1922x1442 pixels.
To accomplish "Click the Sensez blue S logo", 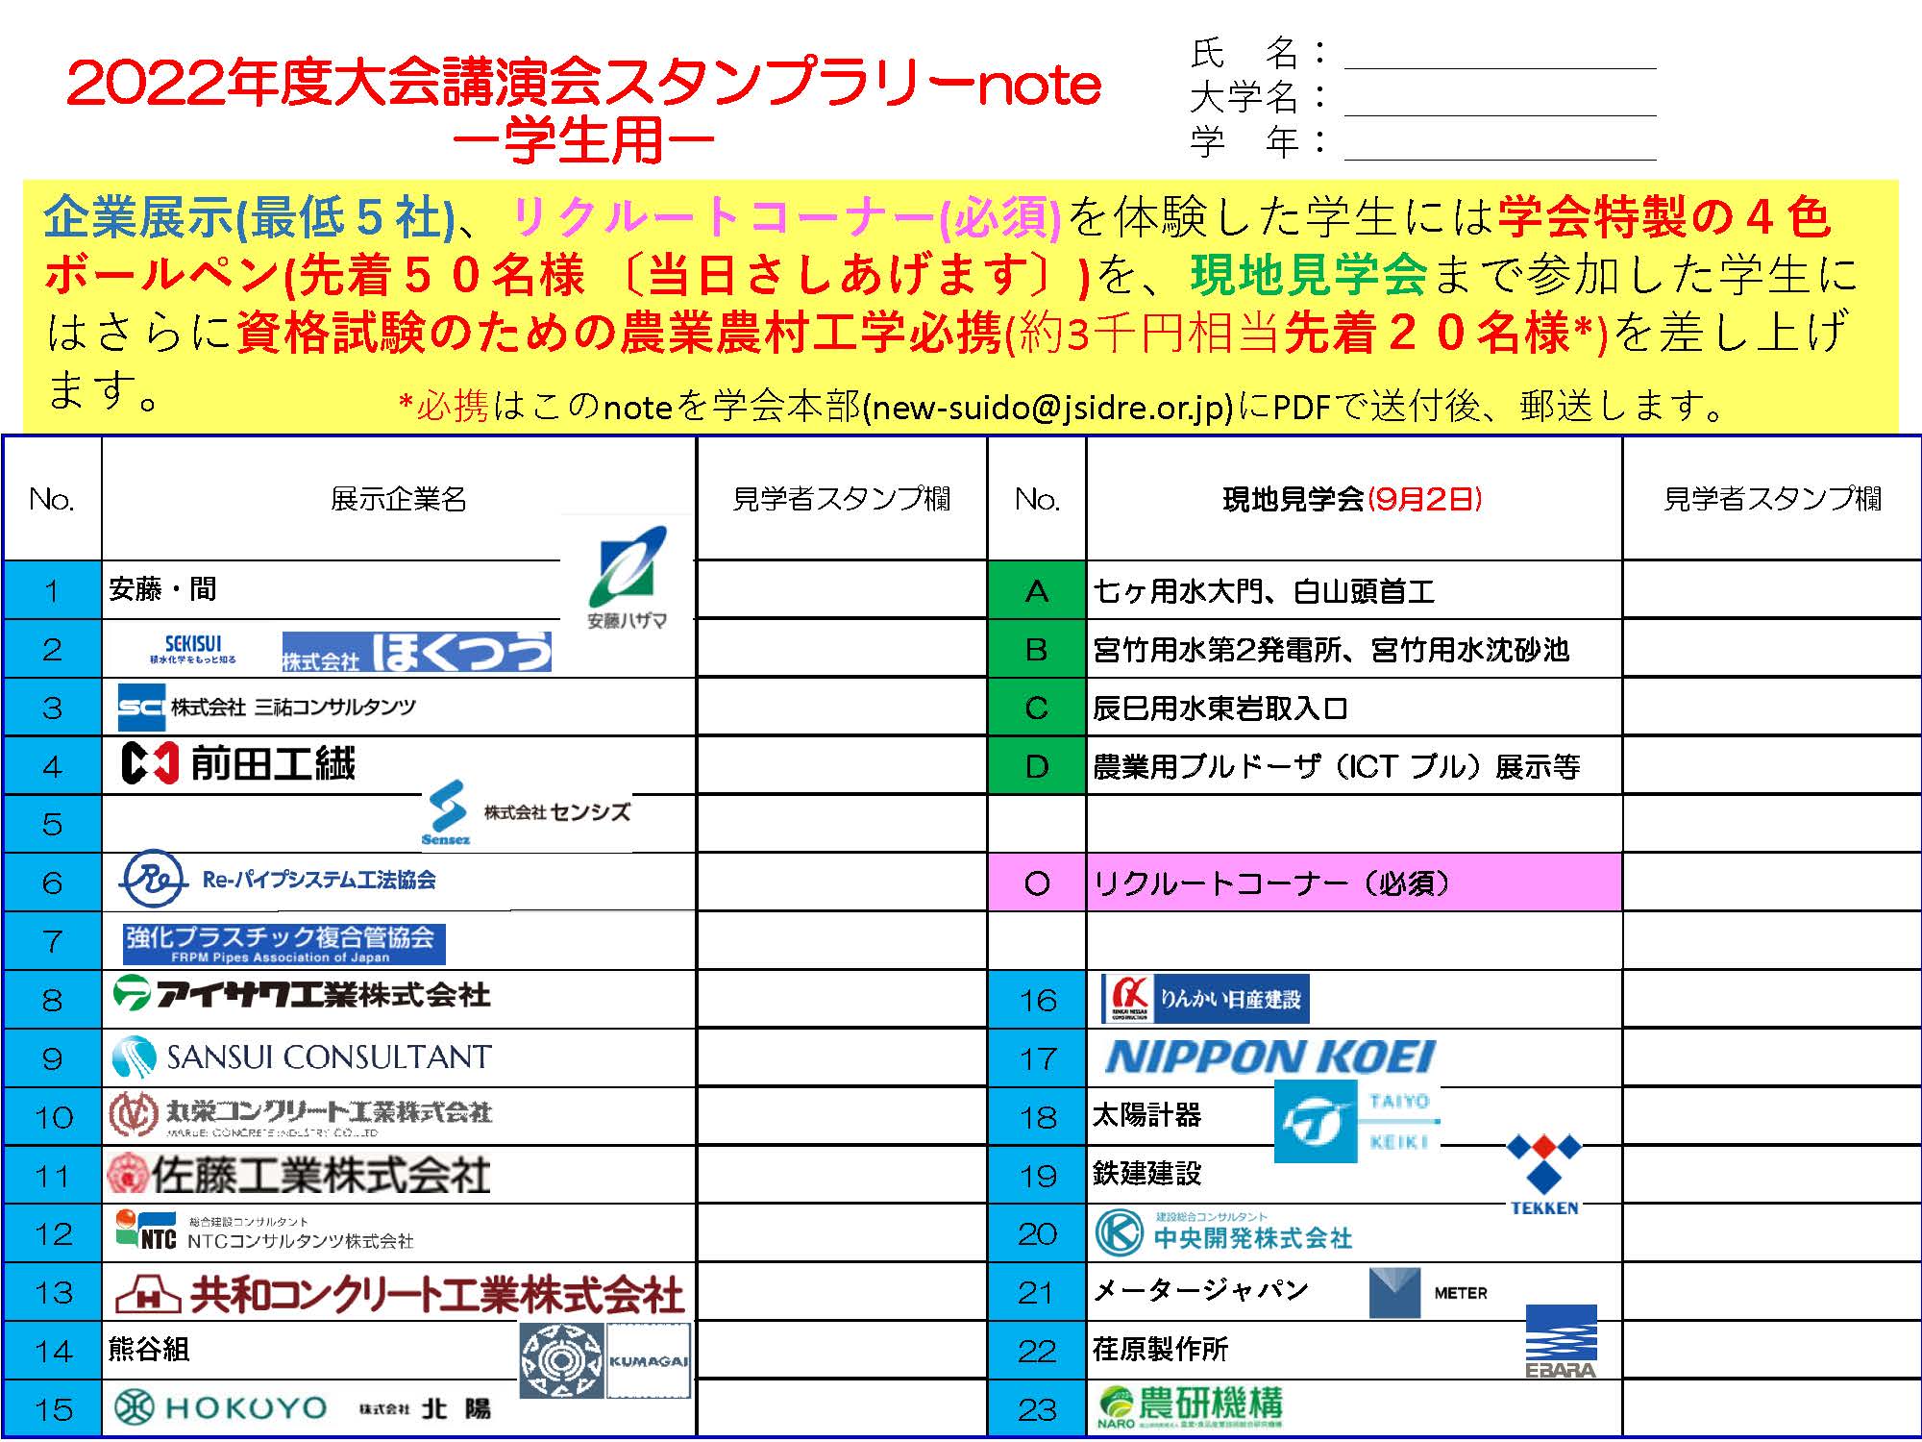I will (x=446, y=813).
